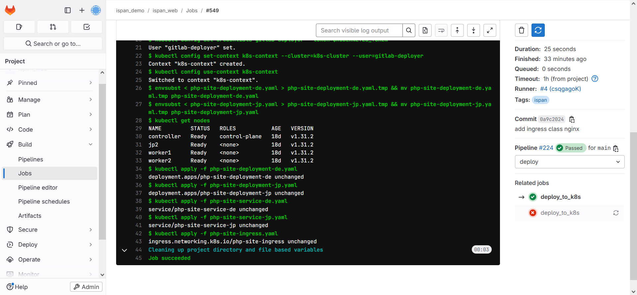Focus the Search visible log output field
Screen dimensions: 637x295
[x=359, y=30]
